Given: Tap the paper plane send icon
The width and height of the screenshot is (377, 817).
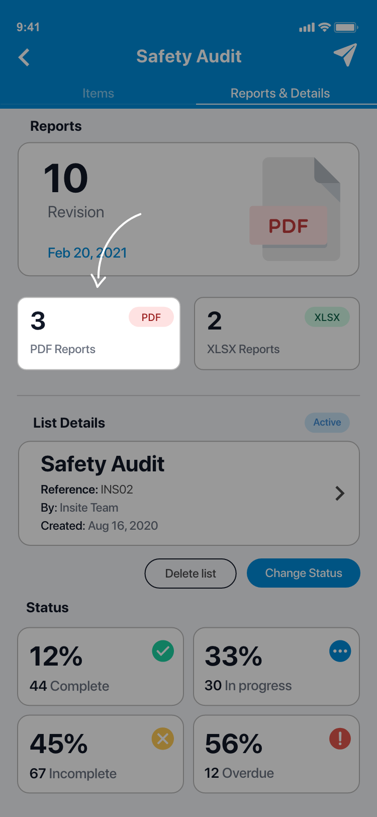Looking at the screenshot, I should (x=345, y=55).
